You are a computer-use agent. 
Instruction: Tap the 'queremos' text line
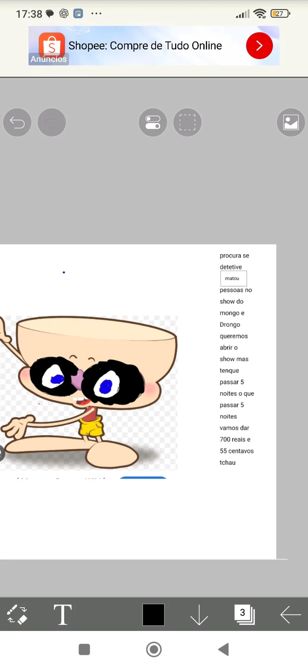click(x=233, y=336)
